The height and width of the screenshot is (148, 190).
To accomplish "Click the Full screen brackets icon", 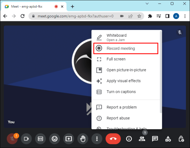I will 99,59.
